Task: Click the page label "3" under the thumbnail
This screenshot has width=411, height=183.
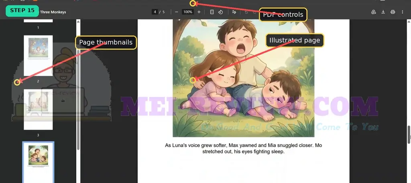Action: point(38,135)
